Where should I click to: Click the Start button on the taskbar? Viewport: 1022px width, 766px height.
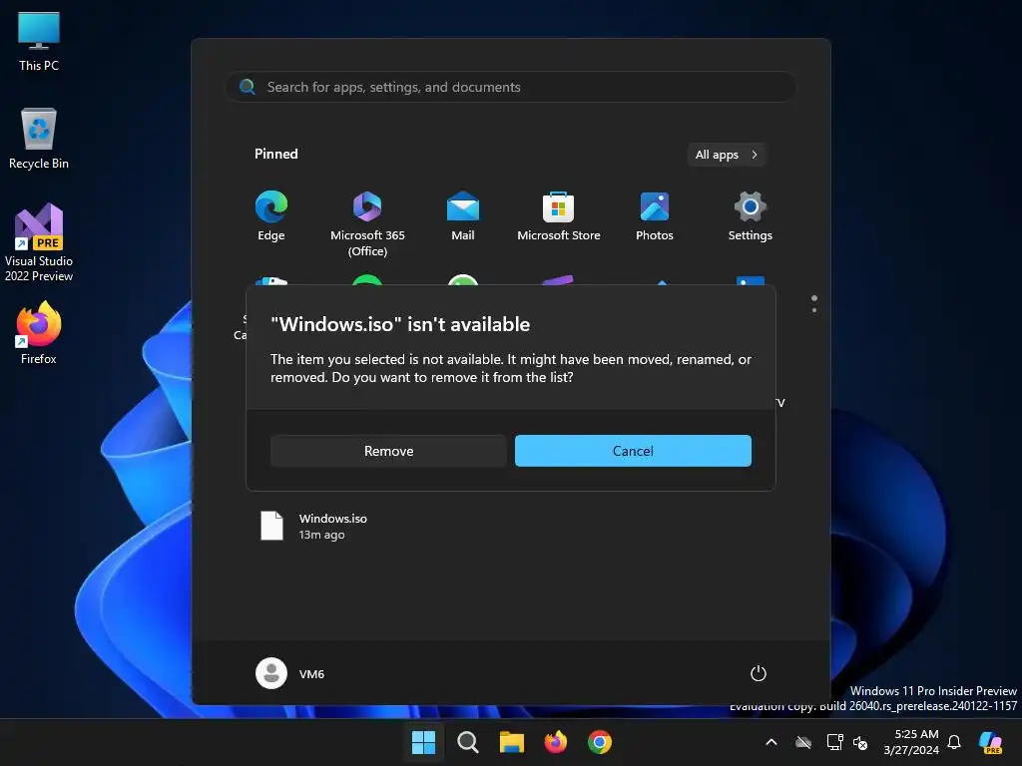423,742
